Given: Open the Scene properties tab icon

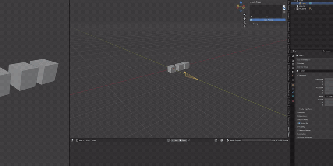Looking at the screenshot, I should [x=293, y=72].
